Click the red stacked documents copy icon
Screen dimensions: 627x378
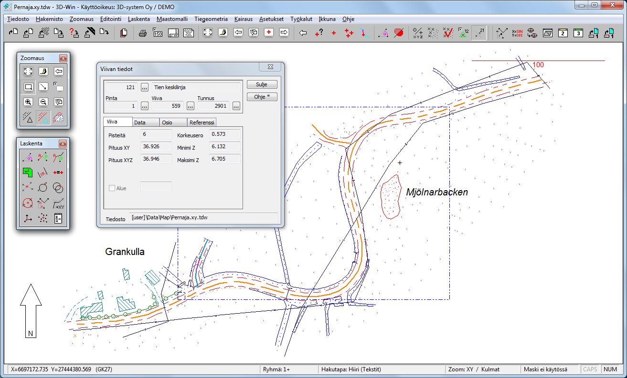point(124,33)
